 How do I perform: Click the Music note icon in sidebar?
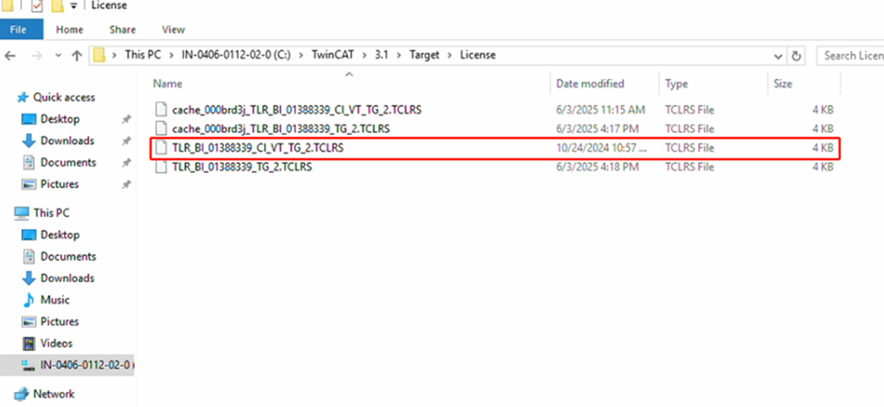pos(29,300)
